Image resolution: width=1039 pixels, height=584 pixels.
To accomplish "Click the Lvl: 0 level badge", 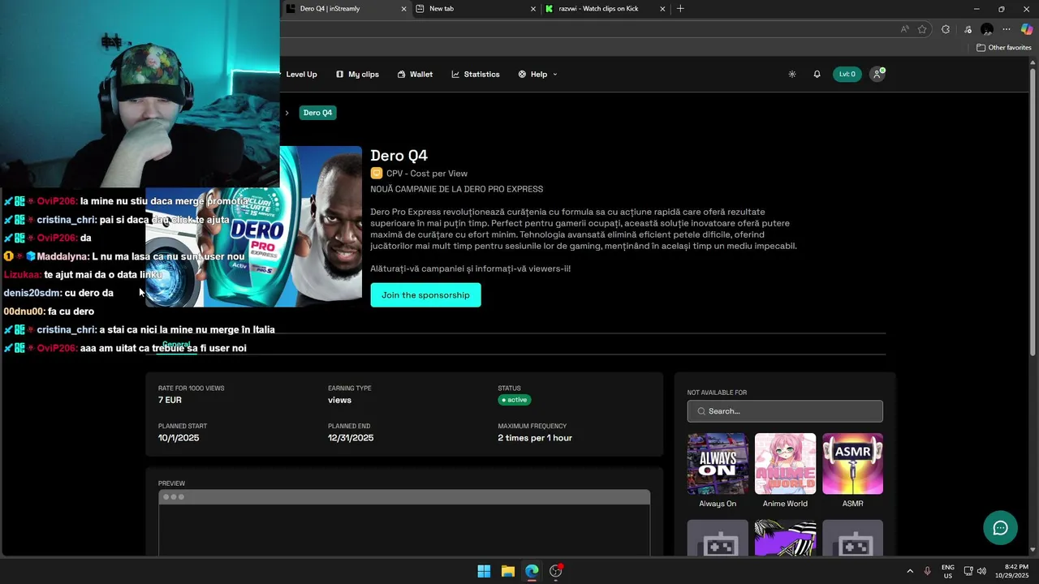I will 847,74.
